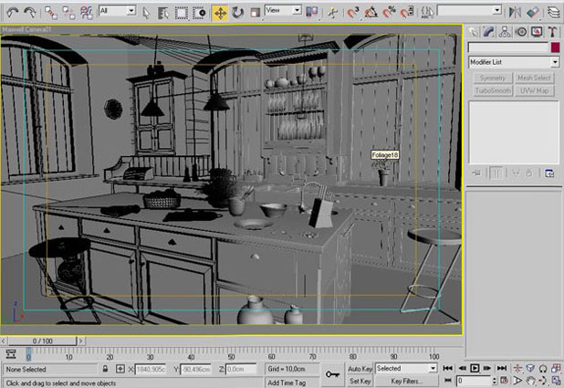The height and width of the screenshot is (388, 564).
Task: Click Edit Named Selection Sets icon
Action: [427, 14]
